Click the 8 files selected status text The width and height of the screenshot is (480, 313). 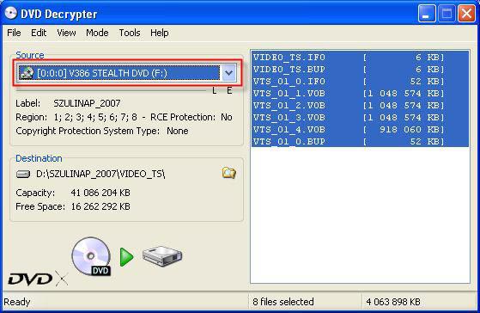tap(283, 302)
